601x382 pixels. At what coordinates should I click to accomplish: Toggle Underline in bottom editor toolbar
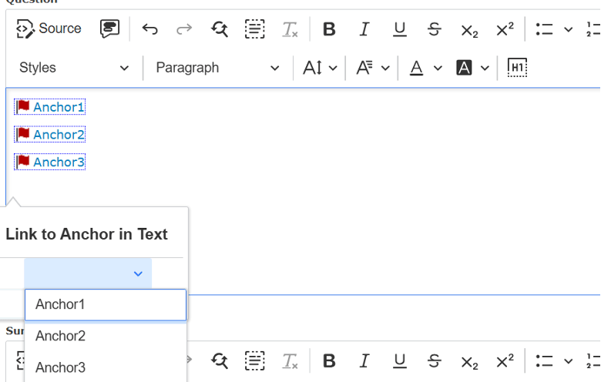(x=400, y=361)
